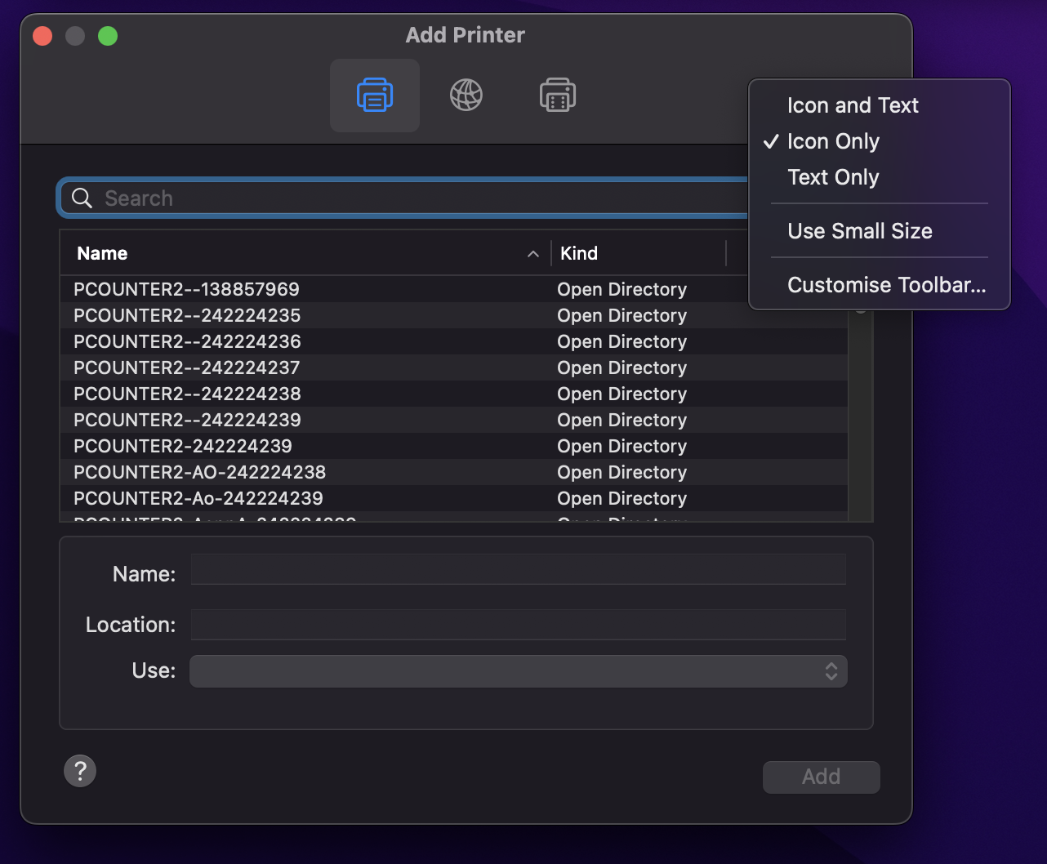Click the Location text field
The height and width of the screenshot is (864, 1047).
pos(519,624)
